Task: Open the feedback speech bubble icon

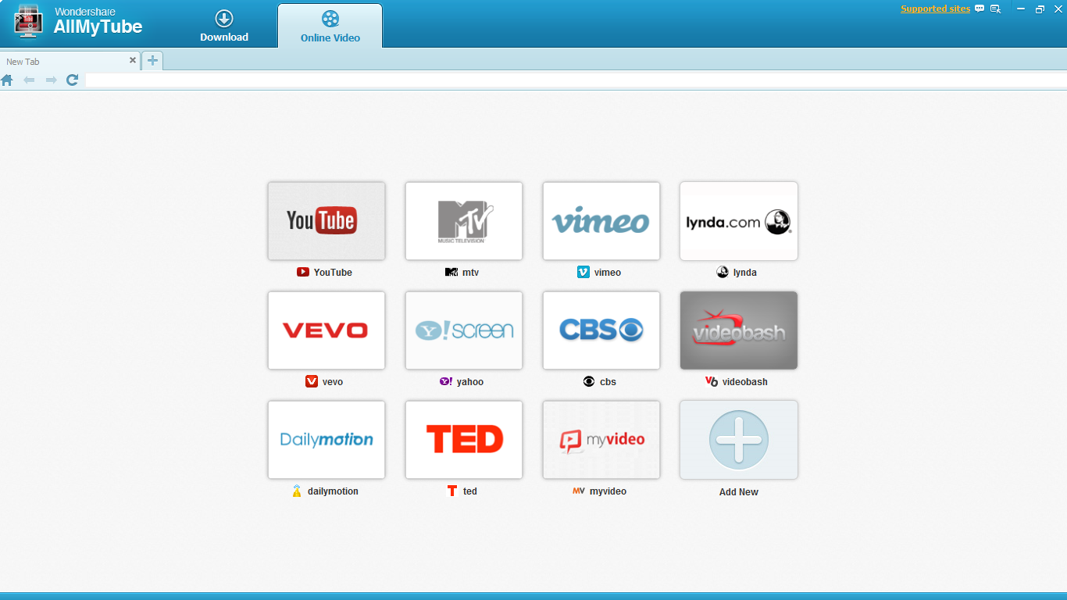Action: point(980,9)
